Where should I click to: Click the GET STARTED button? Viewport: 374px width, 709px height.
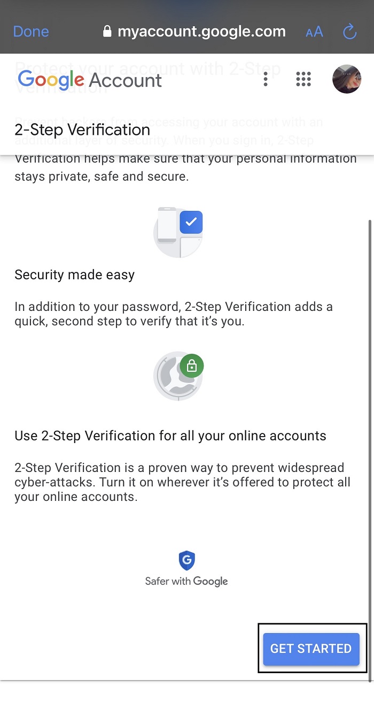point(311,649)
